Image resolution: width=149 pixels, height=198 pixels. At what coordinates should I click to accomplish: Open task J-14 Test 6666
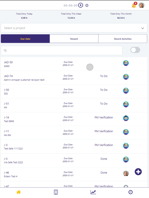(x=74, y=119)
